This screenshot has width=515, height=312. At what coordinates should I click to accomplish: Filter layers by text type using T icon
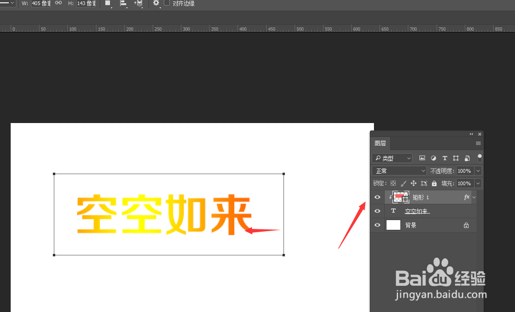click(444, 158)
